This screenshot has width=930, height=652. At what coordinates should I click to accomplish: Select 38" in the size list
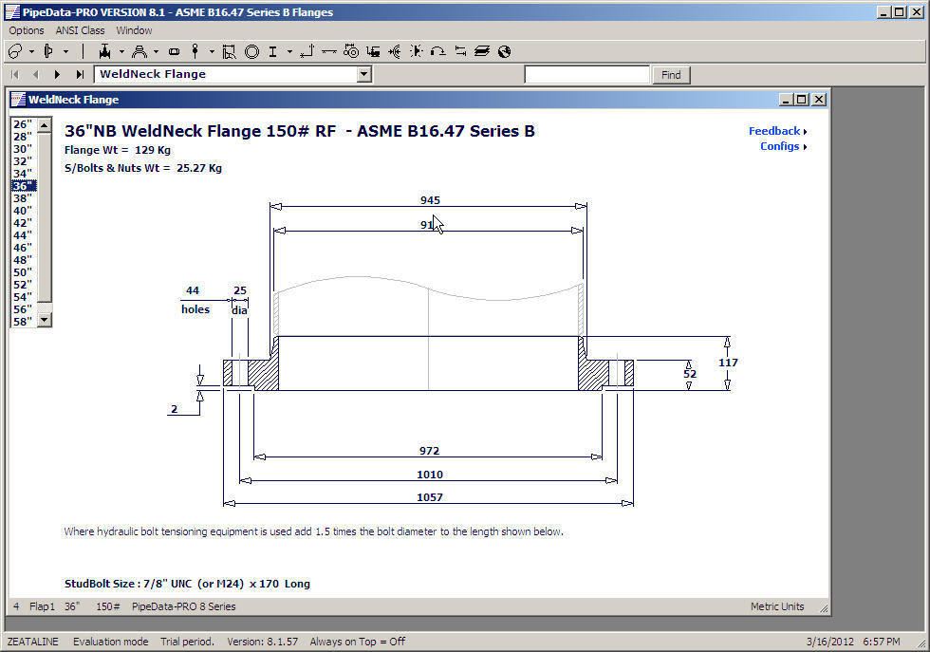(x=23, y=198)
